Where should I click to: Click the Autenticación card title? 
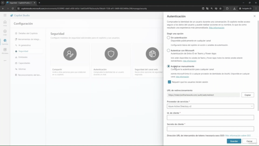pos(100,69)
